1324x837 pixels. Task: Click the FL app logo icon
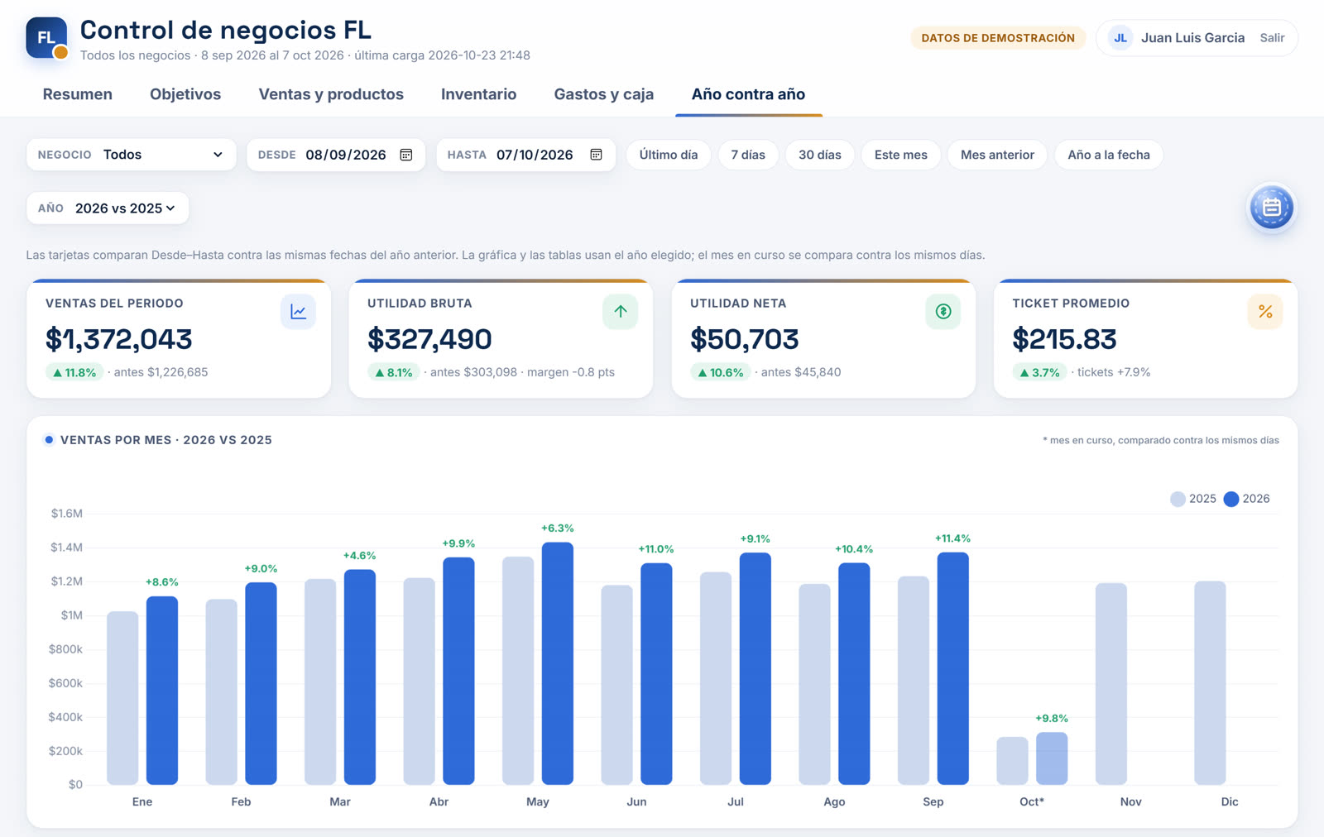(x=46, y=38)
